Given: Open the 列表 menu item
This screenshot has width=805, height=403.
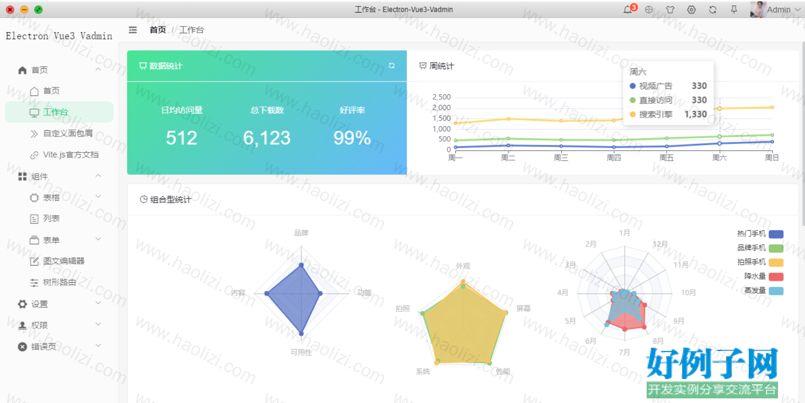Looking at the screenshot, I should [59, 218].
